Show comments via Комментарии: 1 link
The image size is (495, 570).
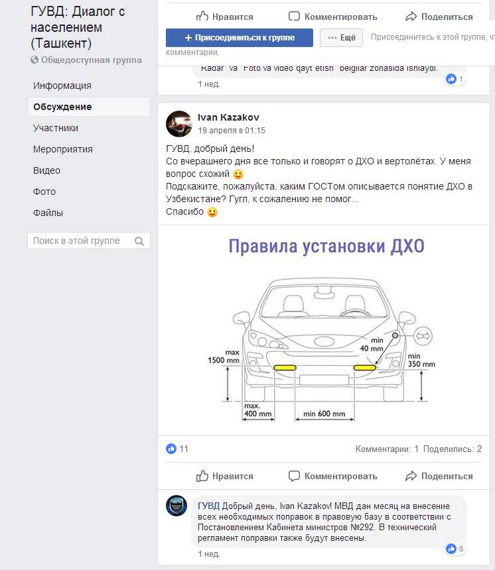coord(387,449)
